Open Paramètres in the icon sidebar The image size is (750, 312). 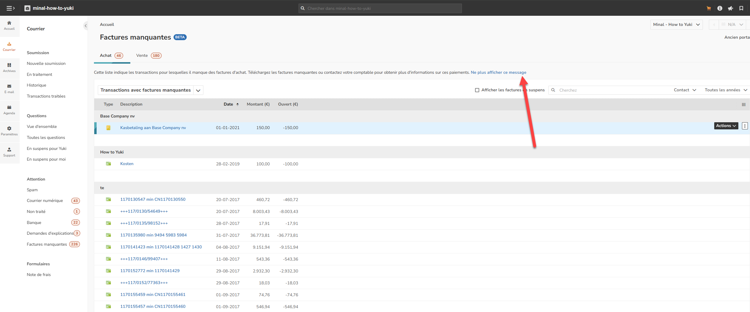point(9,131)
